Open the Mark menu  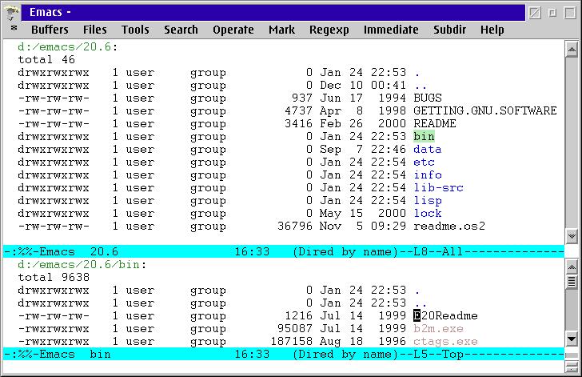pyautogui.click(x=281, y=30)
